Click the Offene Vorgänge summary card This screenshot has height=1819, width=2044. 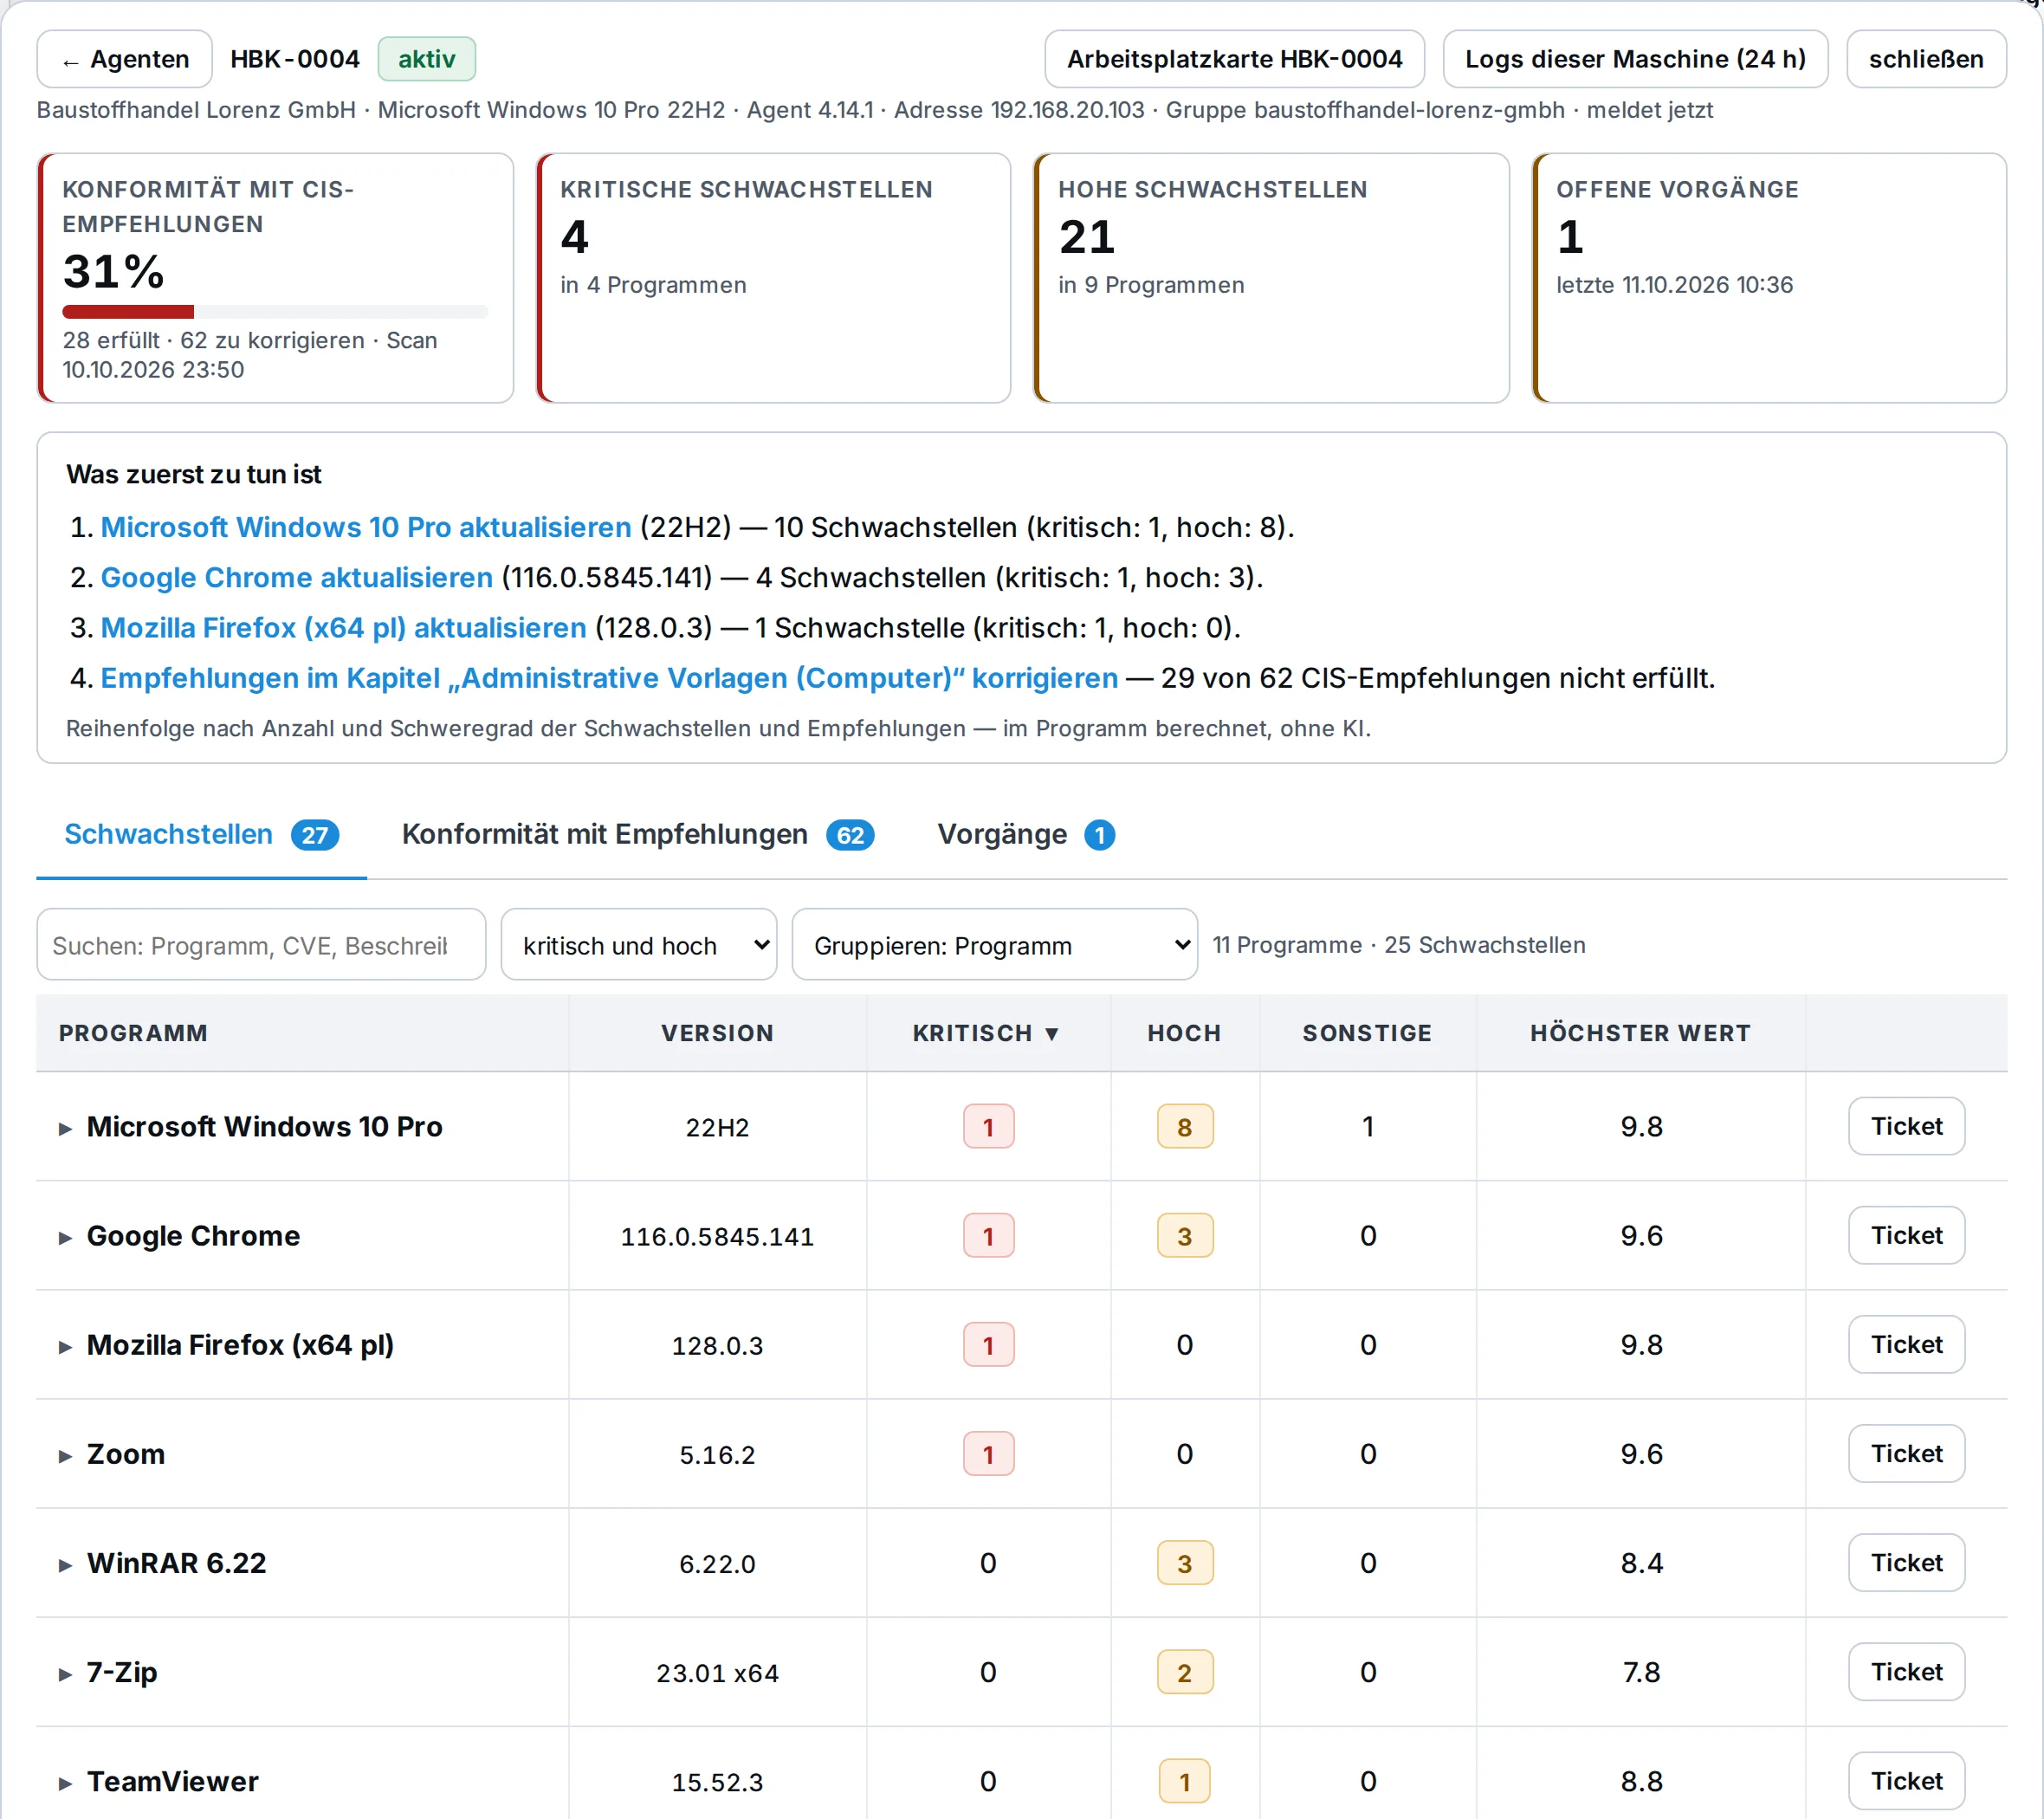pos(1769,278)
